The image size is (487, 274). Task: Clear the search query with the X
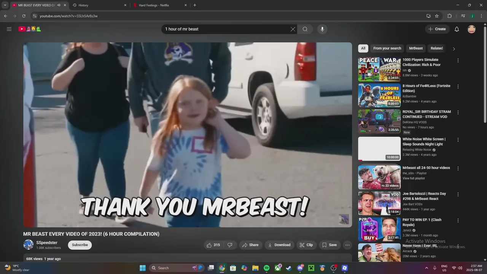pyautogui.click(x=293, y=29)
